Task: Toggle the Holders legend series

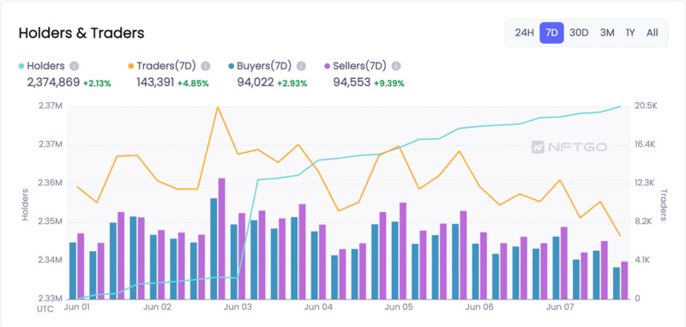Action: 41,66
